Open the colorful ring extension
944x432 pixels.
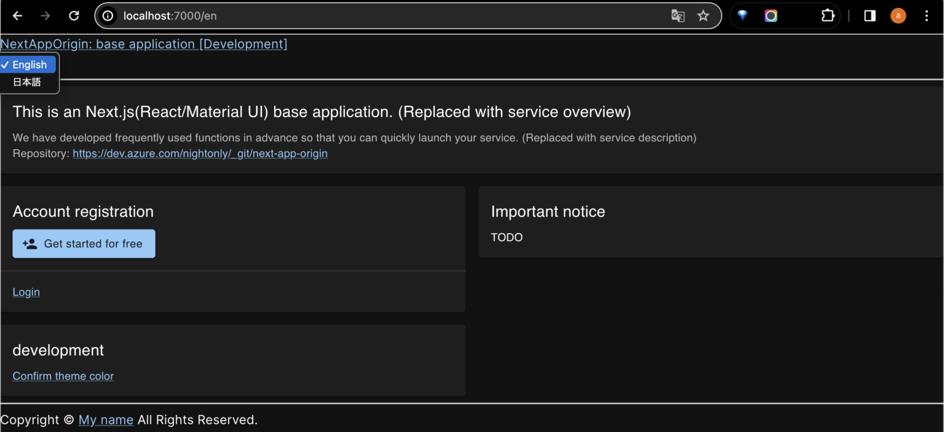coord(771,16)
